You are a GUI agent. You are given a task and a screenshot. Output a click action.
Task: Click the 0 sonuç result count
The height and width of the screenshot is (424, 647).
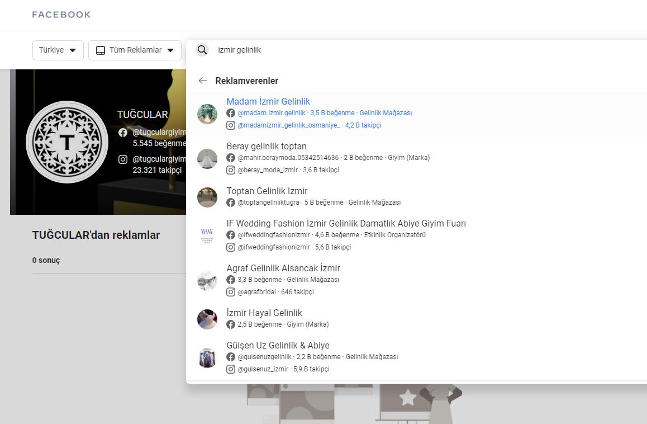(x=46, y=260)
